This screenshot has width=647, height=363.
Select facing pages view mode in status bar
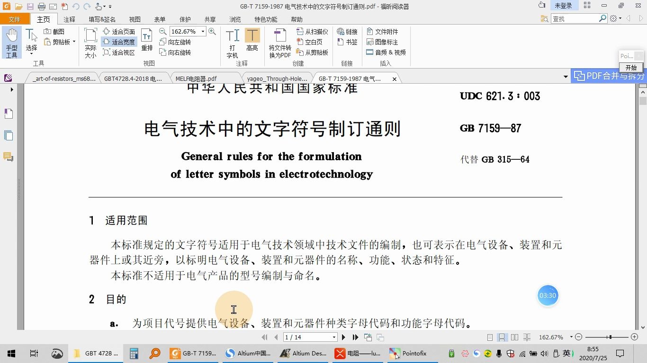click(514, 337)
